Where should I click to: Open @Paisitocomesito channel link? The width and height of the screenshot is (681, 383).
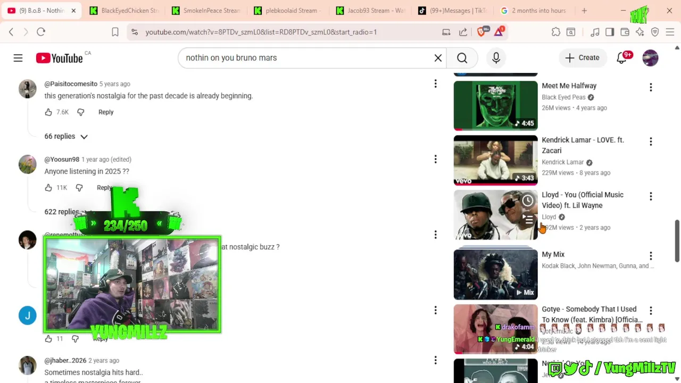pyautogui.click(x=71, y=84)
